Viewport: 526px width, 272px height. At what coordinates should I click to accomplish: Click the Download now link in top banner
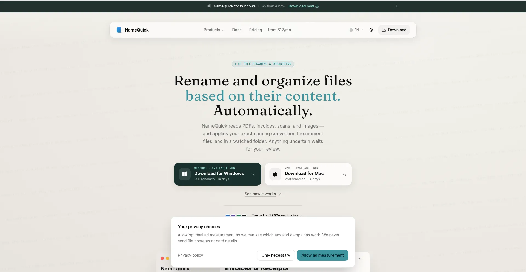(x=304, y=6)
